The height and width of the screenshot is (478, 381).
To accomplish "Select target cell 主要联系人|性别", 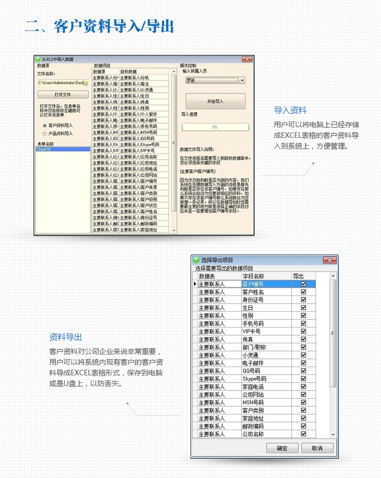I will pos(144,108).
